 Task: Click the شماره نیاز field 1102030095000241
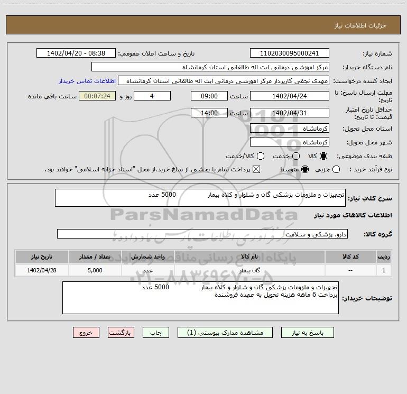click(x=290, y=53)
